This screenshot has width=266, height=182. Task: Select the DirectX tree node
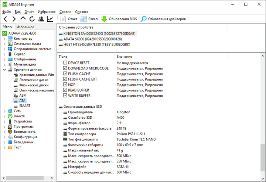pyautogui.click(x=19, y=116)
